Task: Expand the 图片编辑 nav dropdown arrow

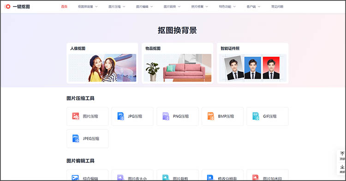Action: coord(152,6)
